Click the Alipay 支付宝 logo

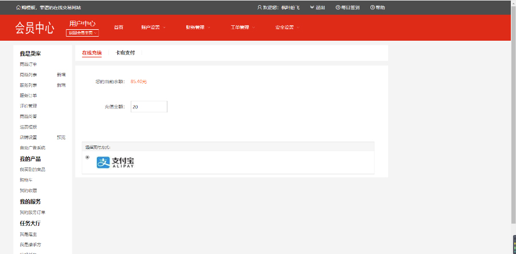tap(115, 163)
